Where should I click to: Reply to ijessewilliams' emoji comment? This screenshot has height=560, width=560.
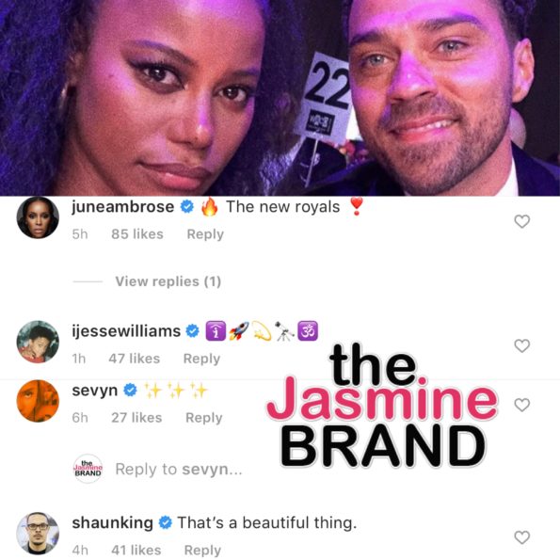[x=201, y=359]
